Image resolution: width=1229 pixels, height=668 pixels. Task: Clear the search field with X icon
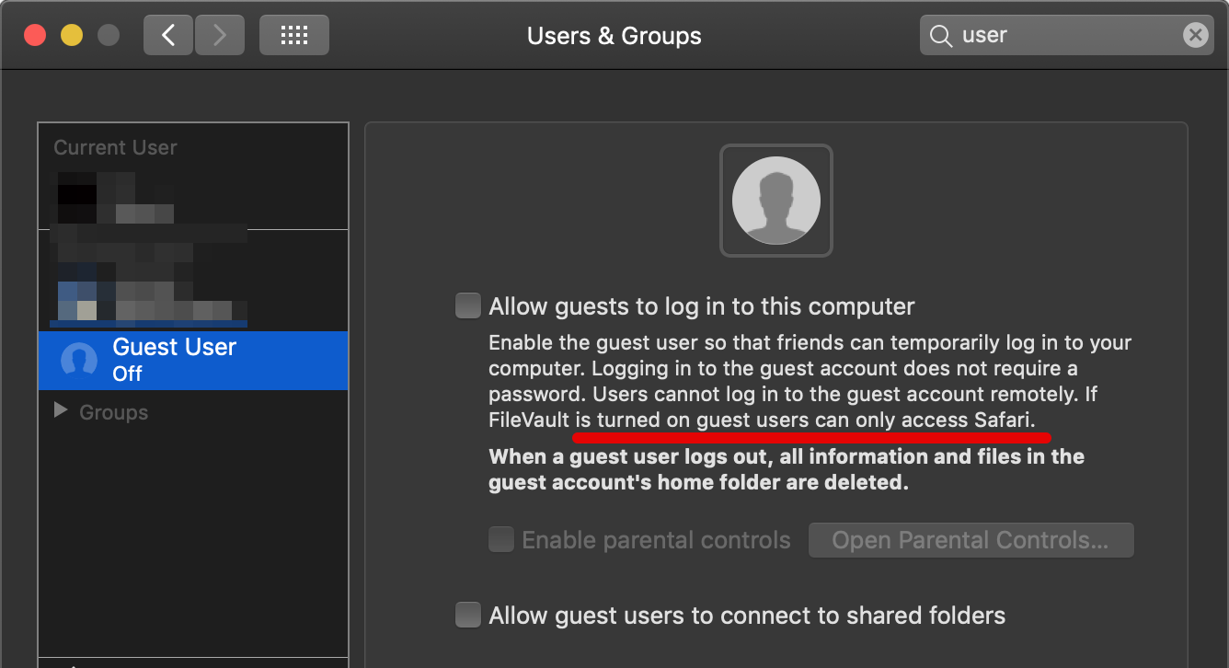click(x=1194, y=36)
